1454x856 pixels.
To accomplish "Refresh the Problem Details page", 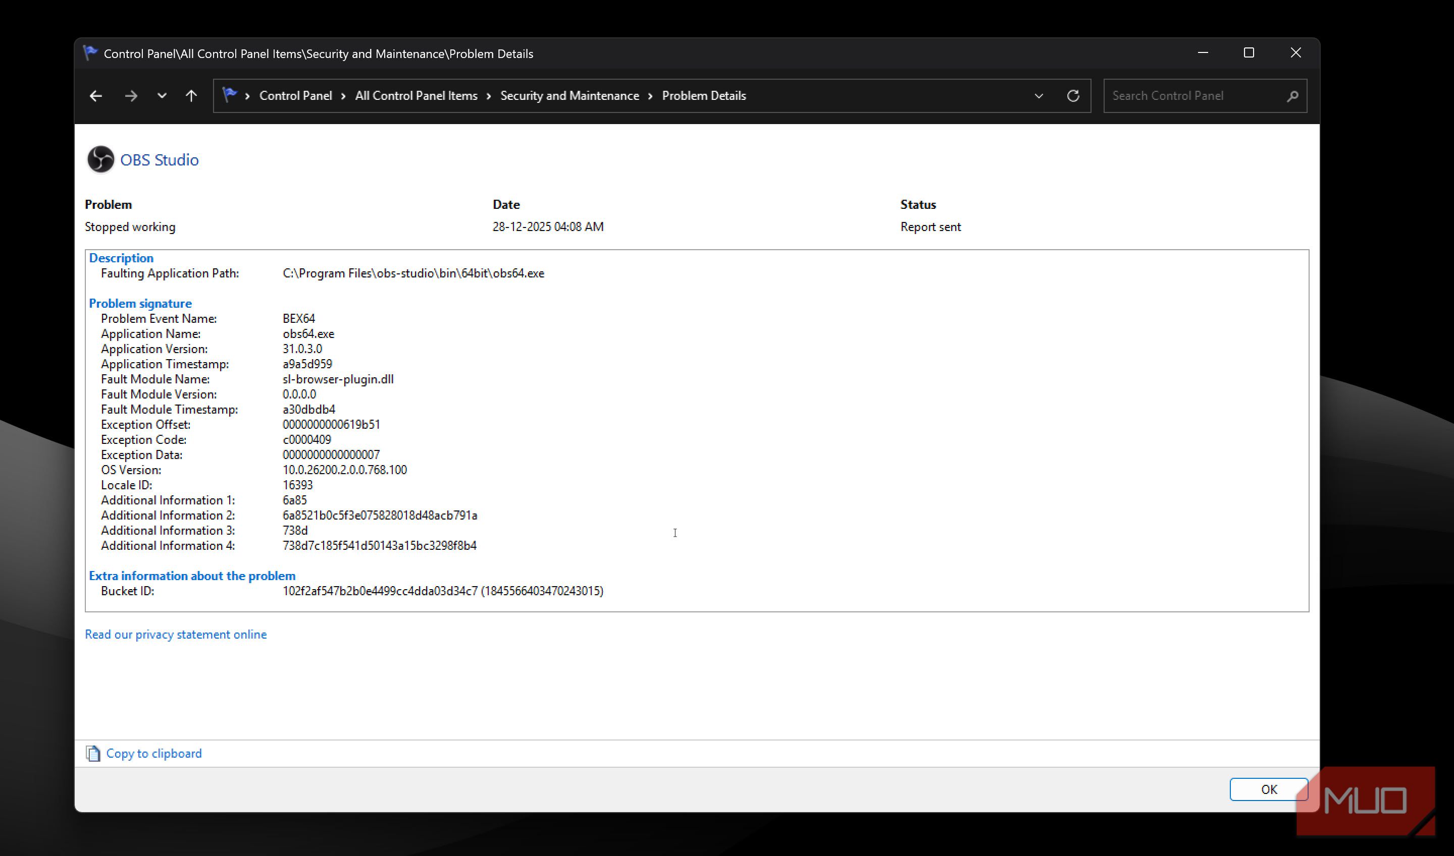I will (x=1072, y=96).
